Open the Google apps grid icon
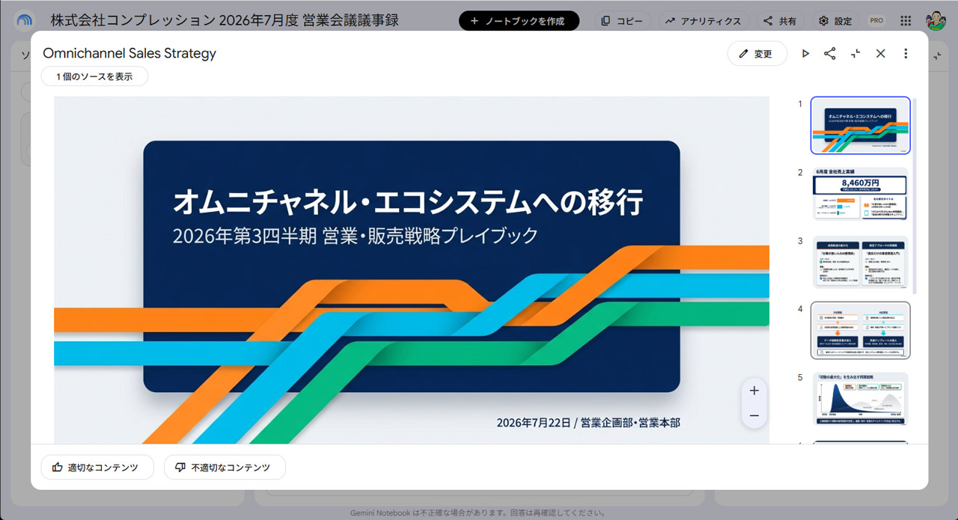The width and height of the screenshot is (958, 520). click(906, 21)
